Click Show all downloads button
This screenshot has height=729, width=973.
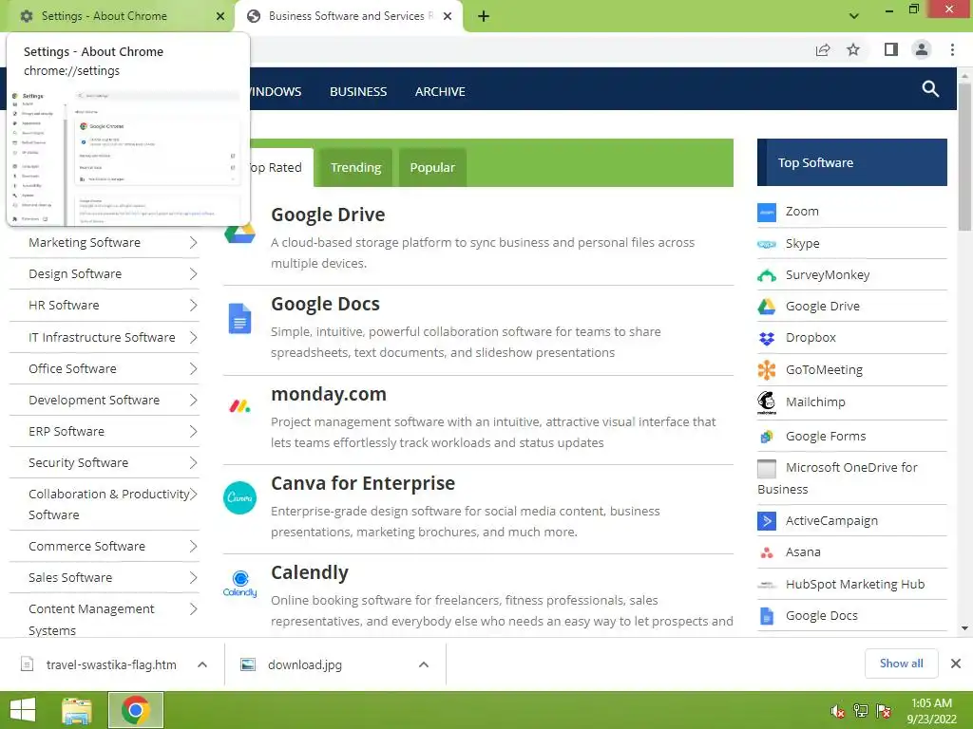(x=901, y=664)
